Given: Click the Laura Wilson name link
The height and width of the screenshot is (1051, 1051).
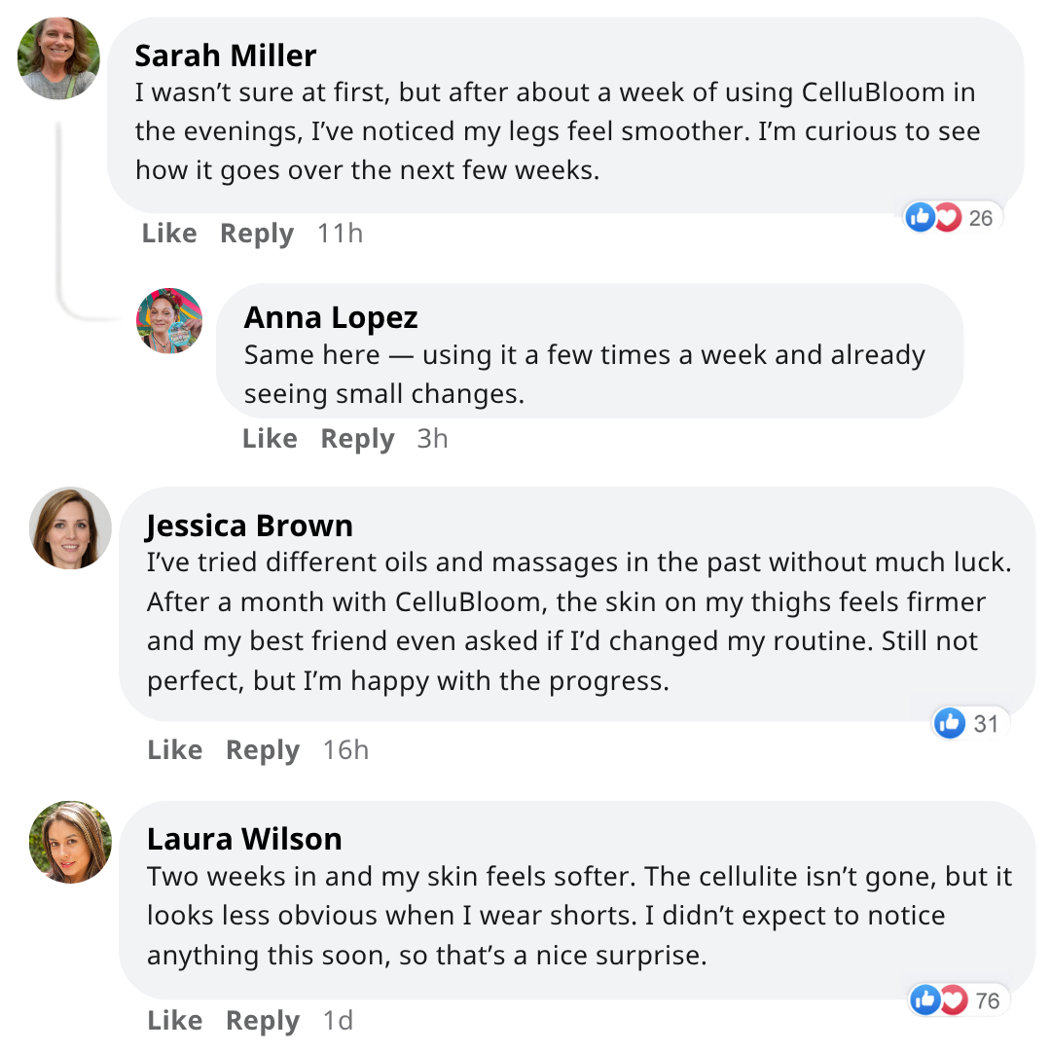Looking at the screenshot, I should (244, 839).
